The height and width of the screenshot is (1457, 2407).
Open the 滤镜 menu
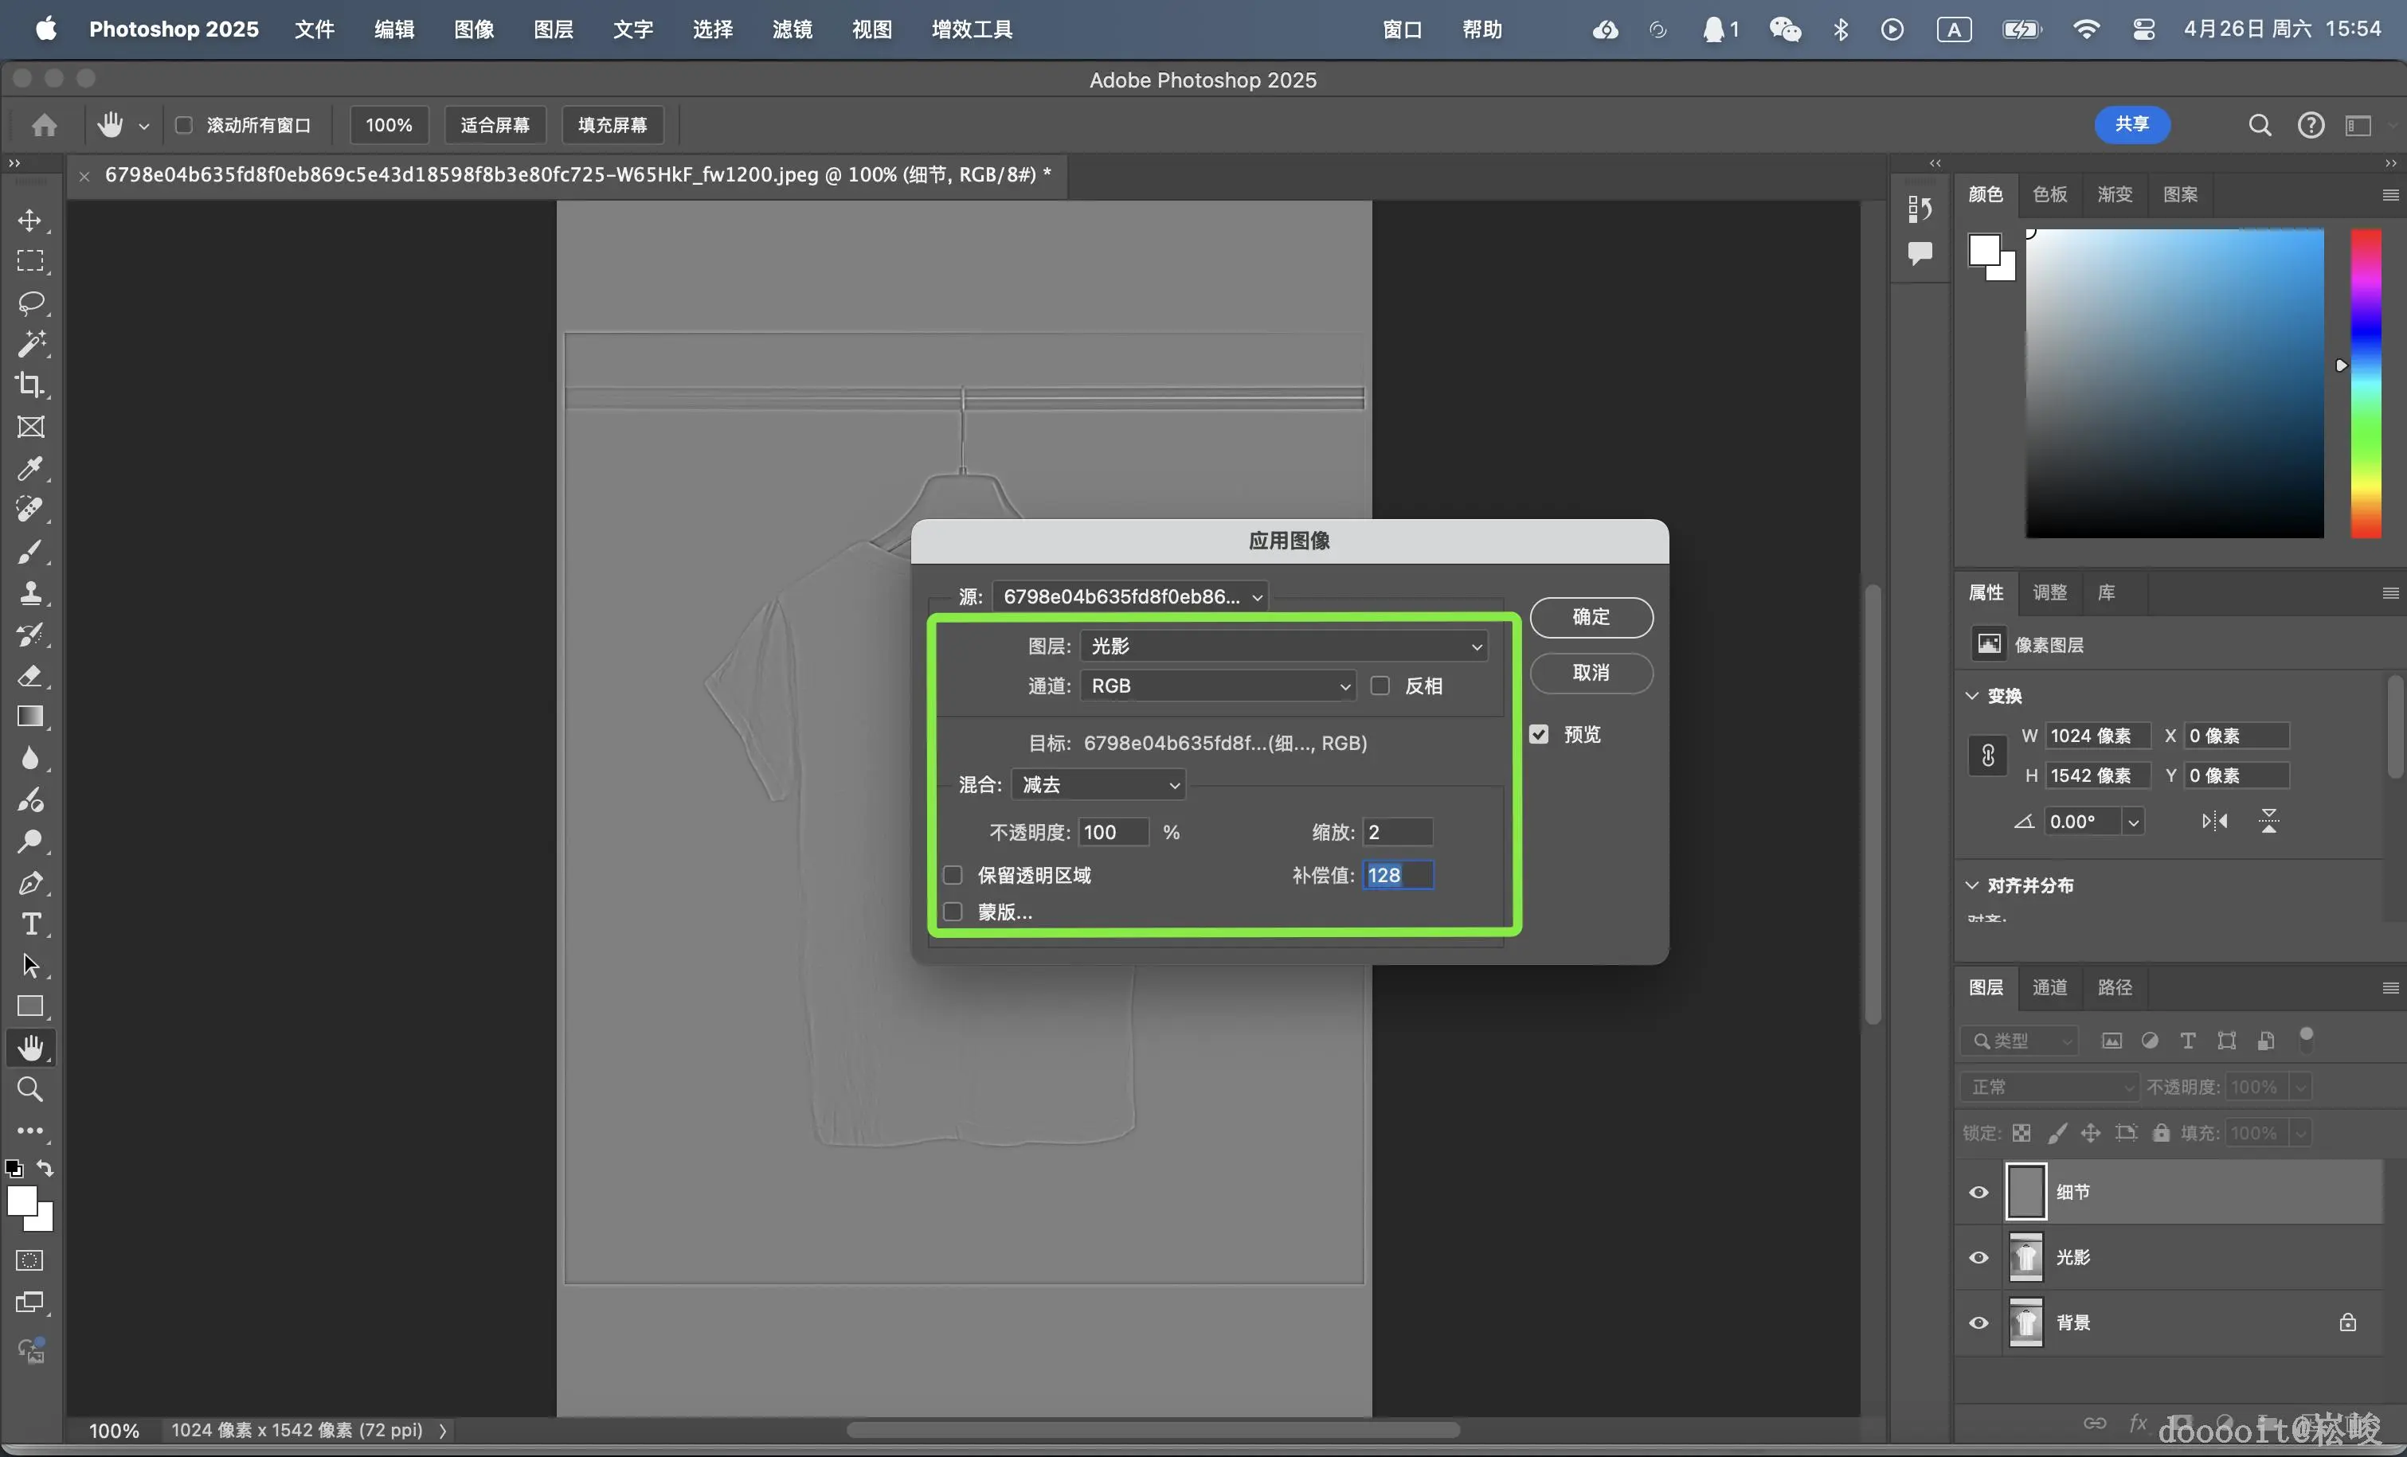(791, 29)
